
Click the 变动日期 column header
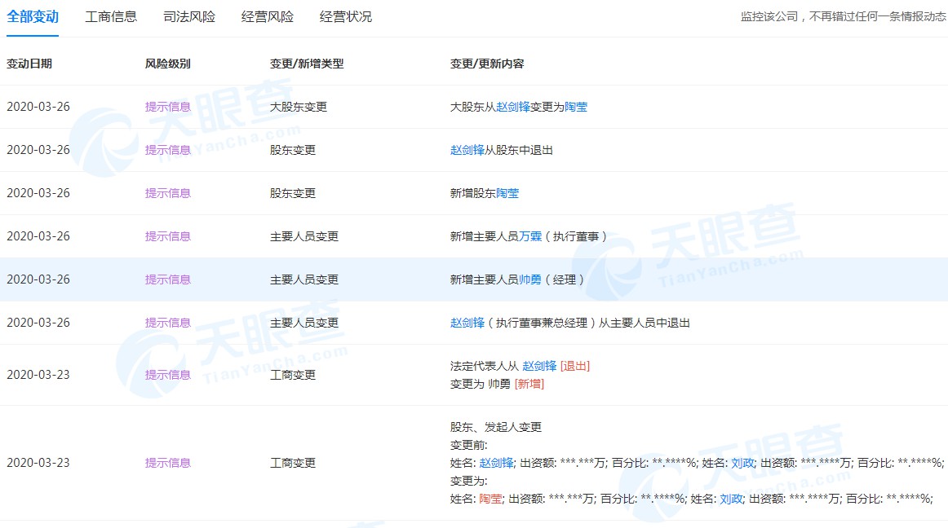29,64
